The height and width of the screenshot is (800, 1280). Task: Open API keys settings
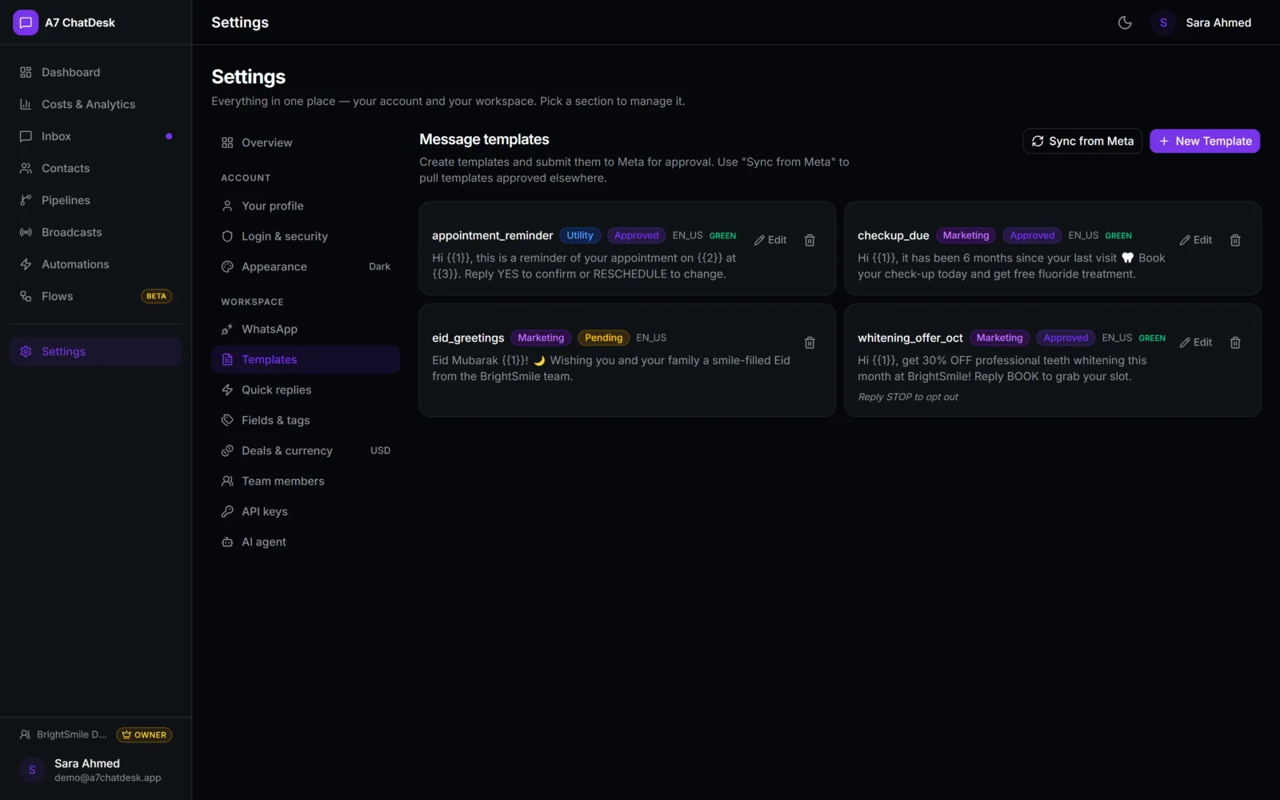(x=306, y=511)
